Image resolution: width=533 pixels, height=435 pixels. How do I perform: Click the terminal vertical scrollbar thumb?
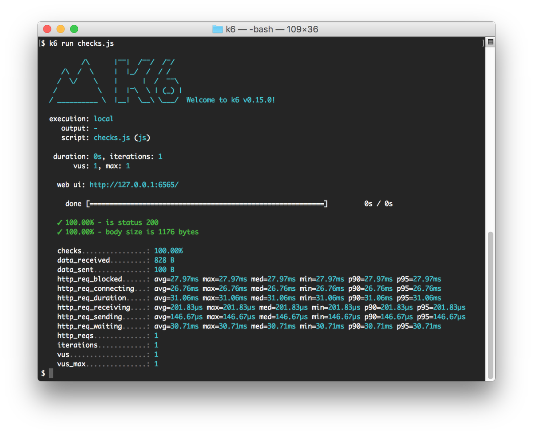490,304
